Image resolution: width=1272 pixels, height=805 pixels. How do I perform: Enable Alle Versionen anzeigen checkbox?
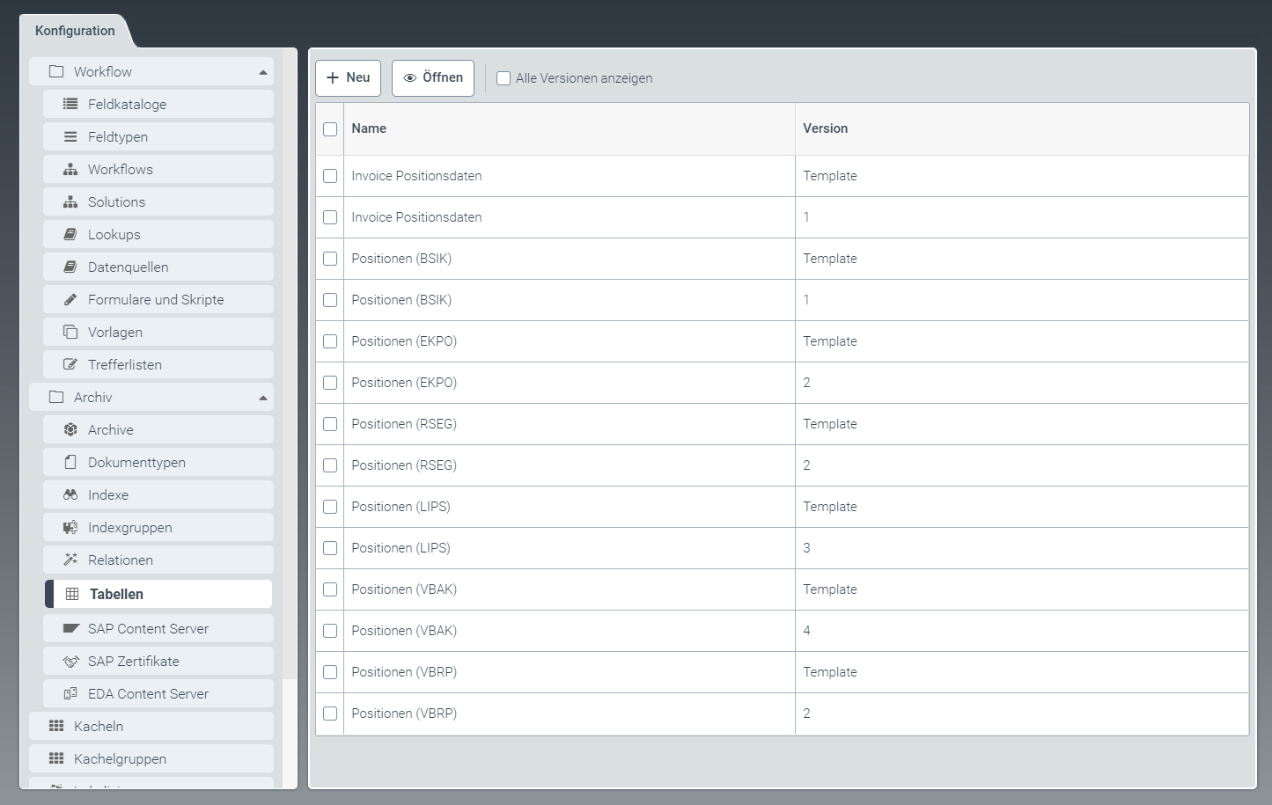pyautogui.click(x=504, y=78)
